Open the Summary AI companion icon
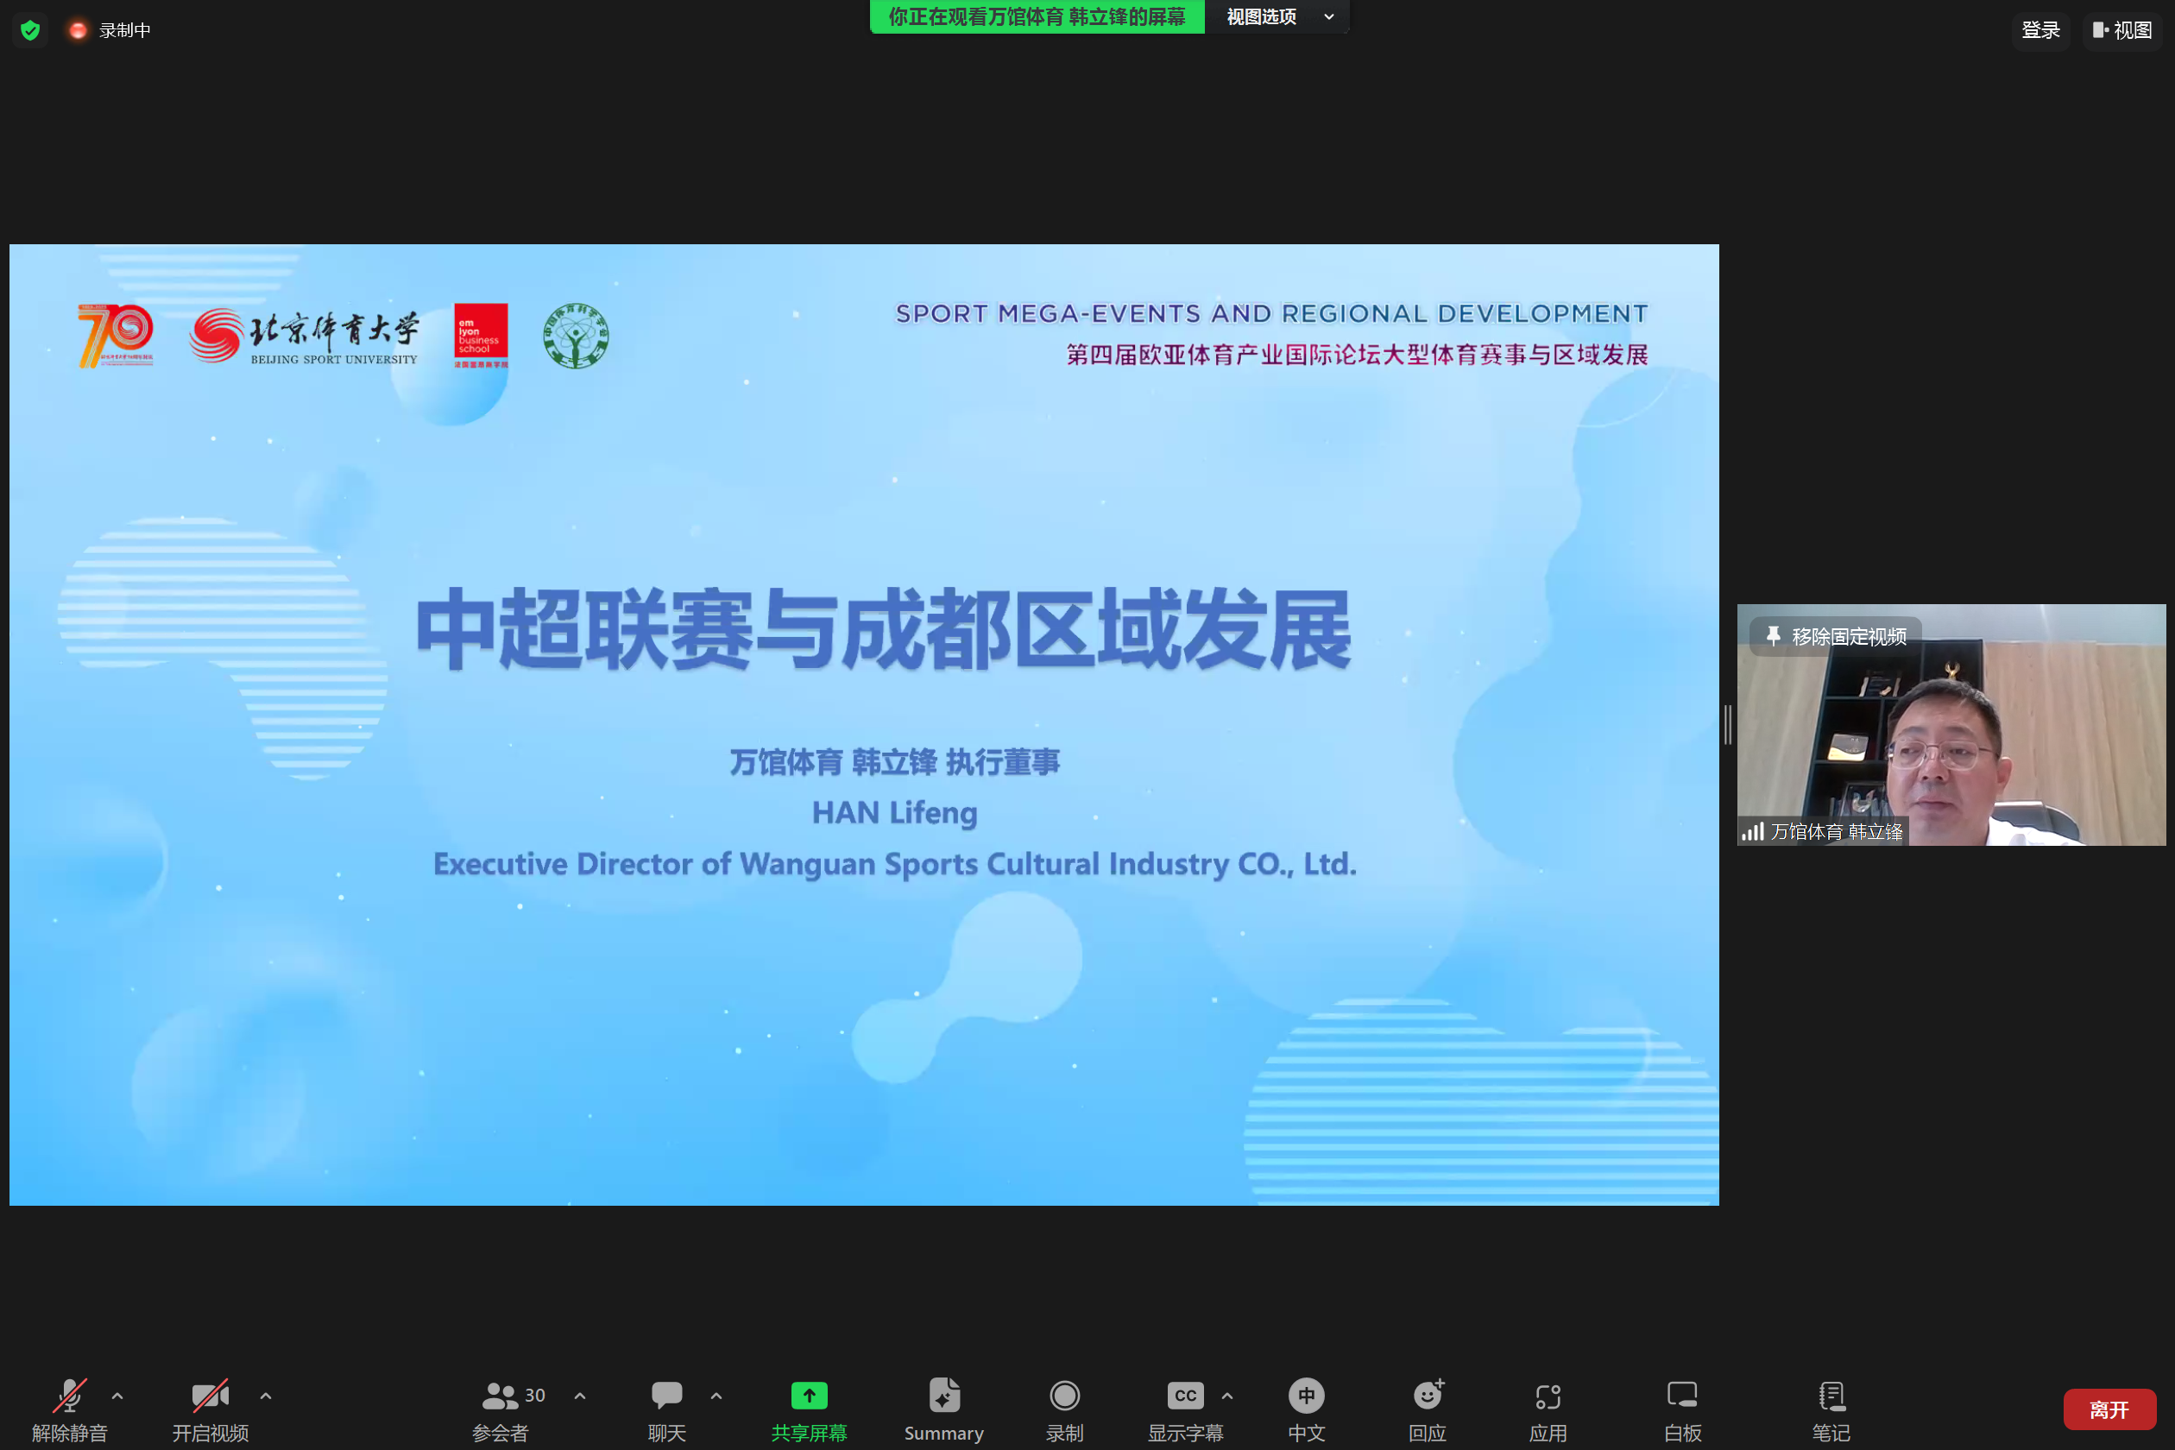2175x1450 pixels. point(943,1396)
